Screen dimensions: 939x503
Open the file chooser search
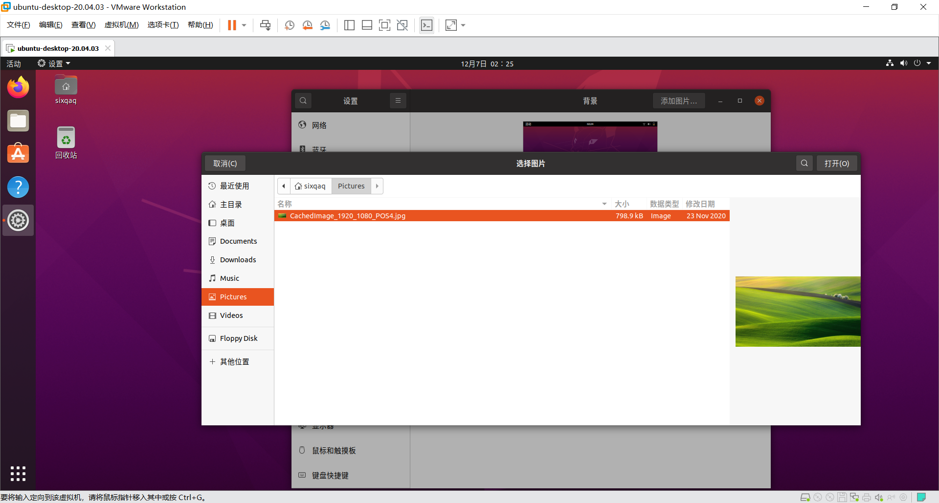coord(805,163)
